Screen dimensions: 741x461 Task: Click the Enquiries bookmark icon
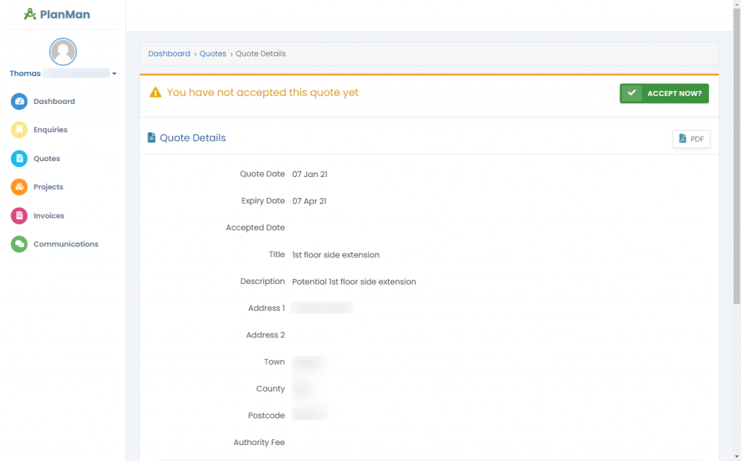[20, 130]
